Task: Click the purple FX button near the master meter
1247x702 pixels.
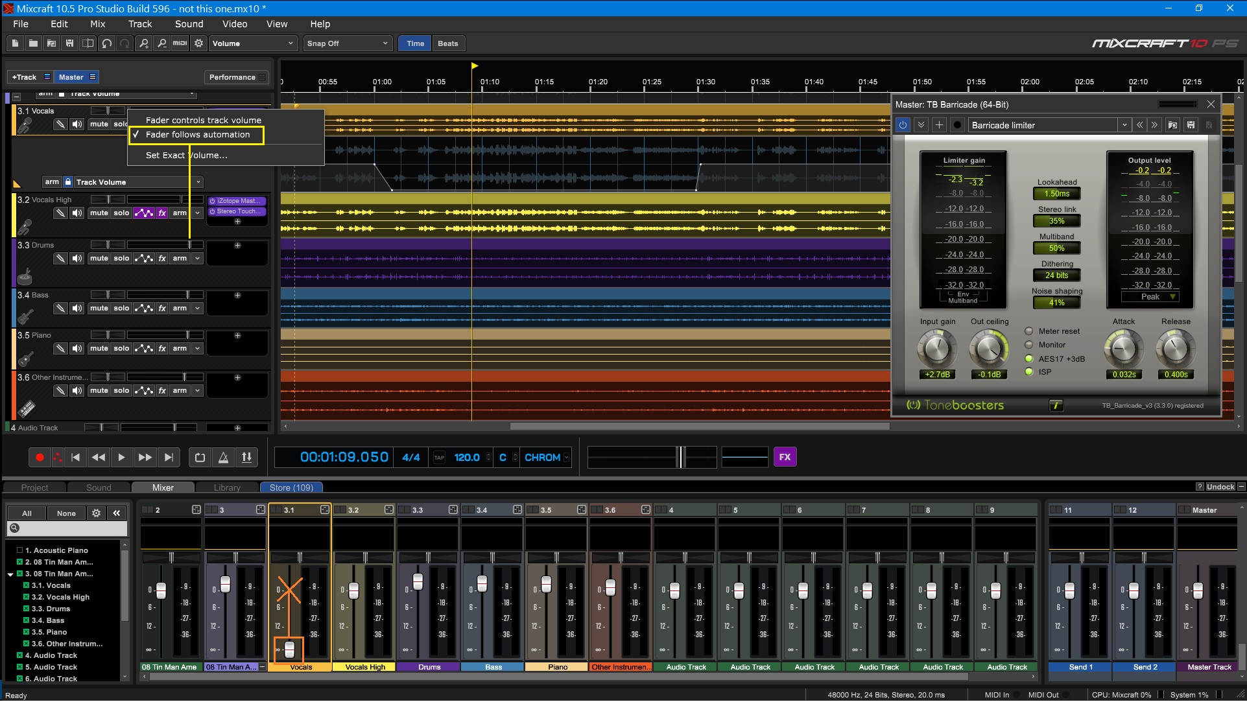Action: click(785, 457)
